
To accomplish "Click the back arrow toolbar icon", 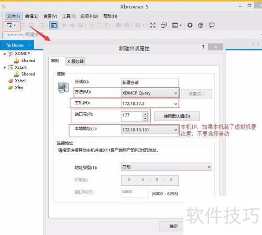I will (x=64, y=25).
